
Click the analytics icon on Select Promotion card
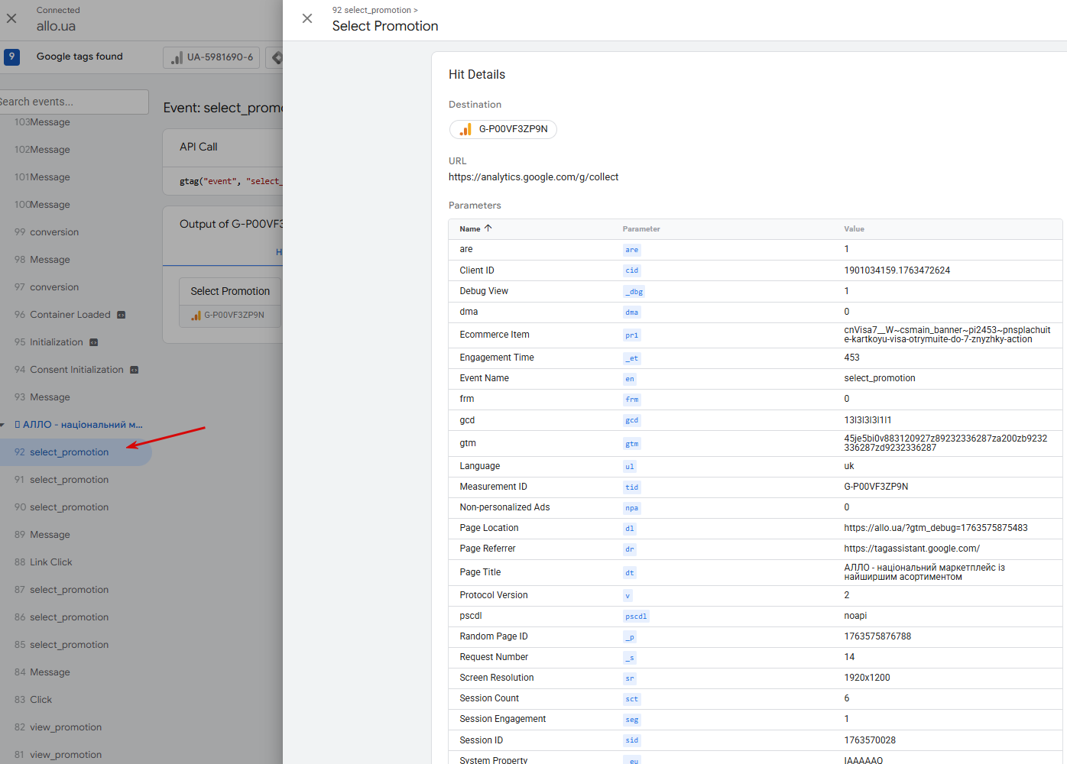(x=196, y=315)
